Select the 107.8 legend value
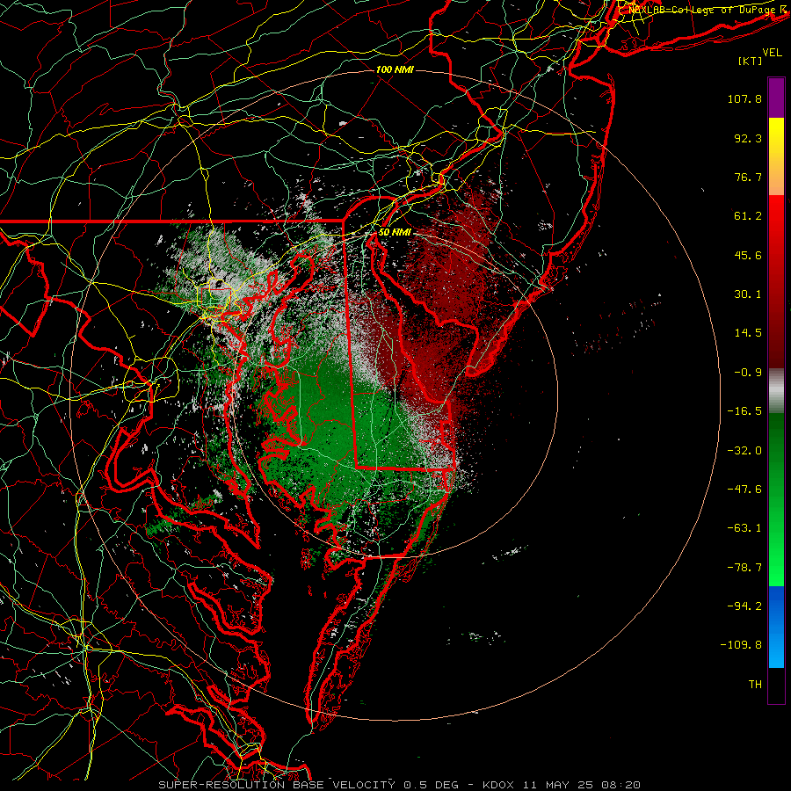The width and height of the screenshot is (791, 791). 744,98
